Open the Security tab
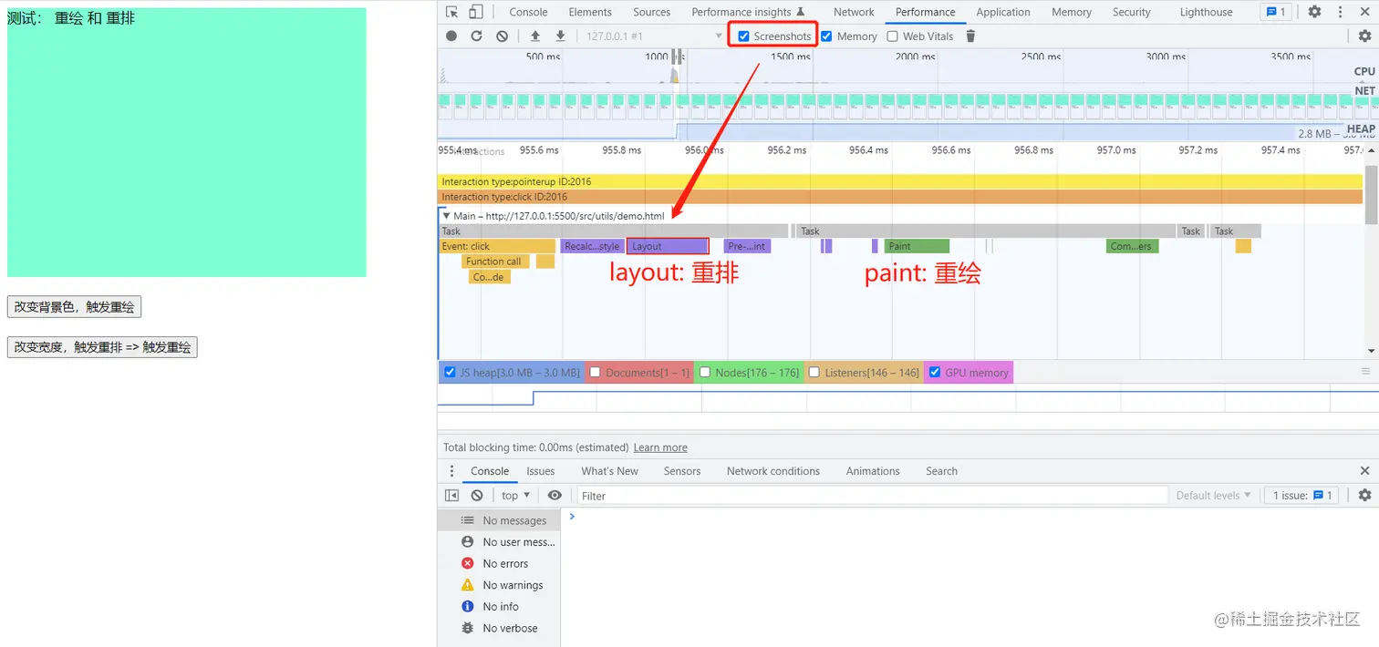1379x647 pixels. [1132, 12]
